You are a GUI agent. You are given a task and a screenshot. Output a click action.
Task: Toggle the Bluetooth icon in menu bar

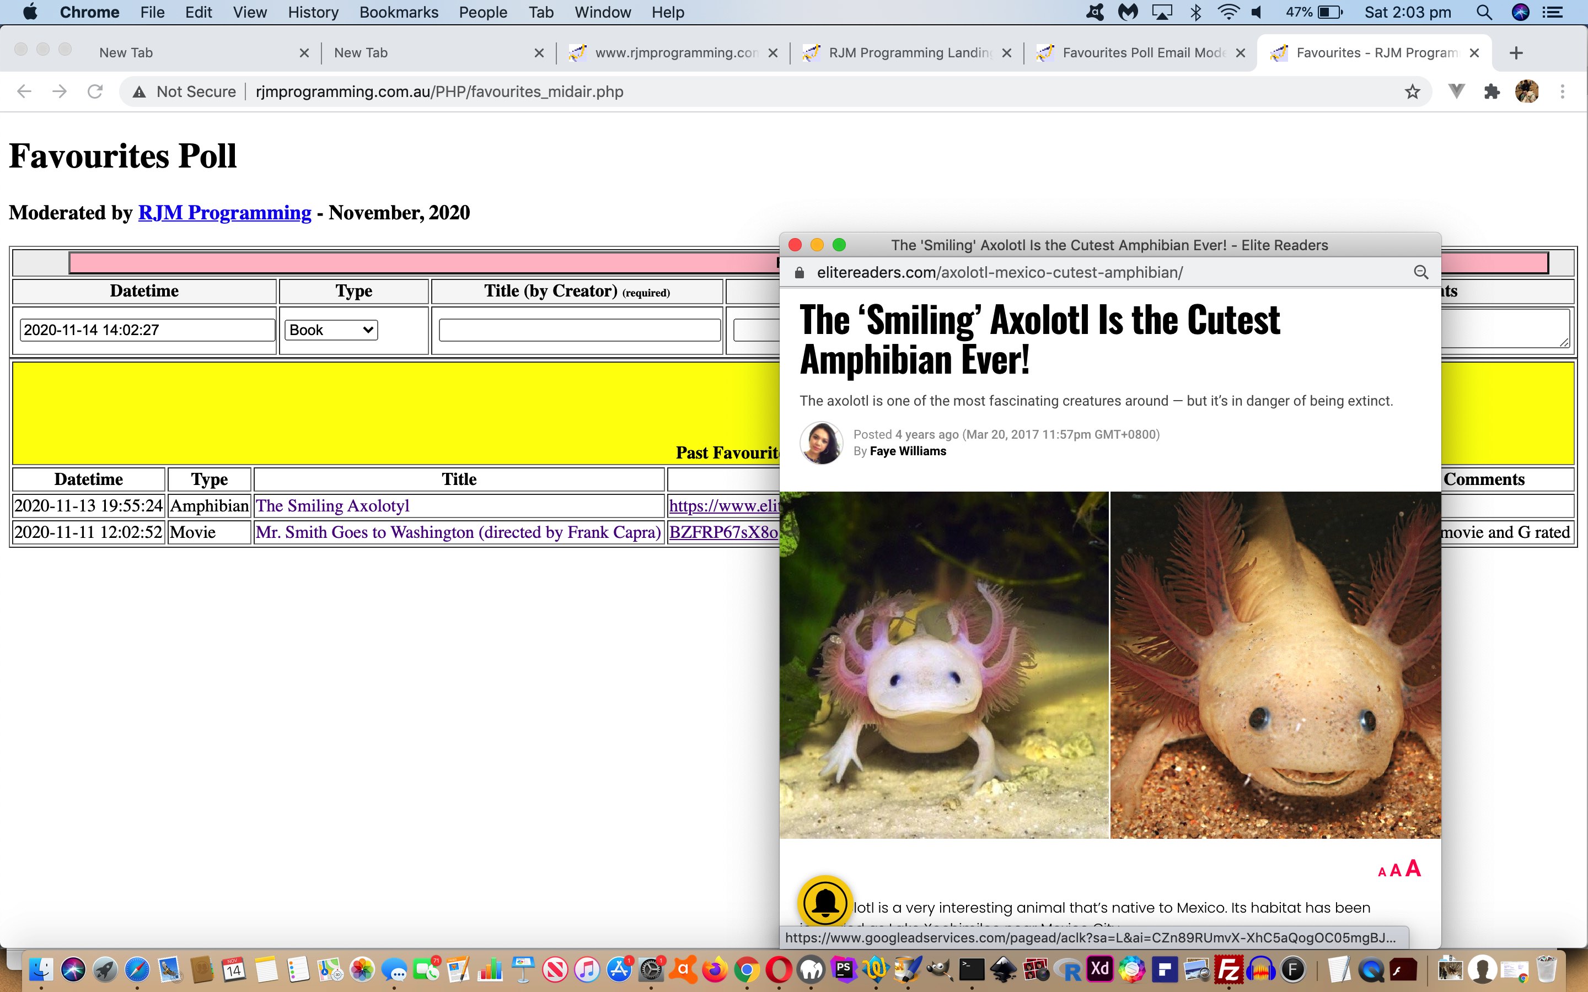coord(1196,13)
